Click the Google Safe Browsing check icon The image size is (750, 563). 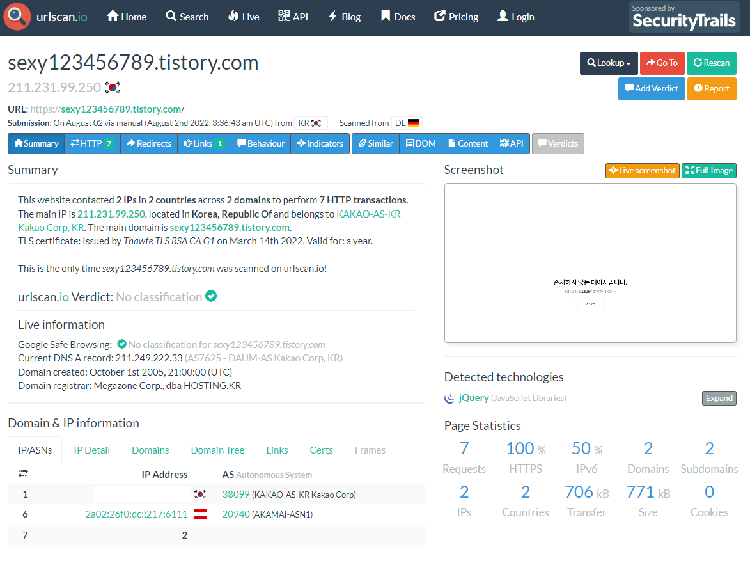point(122,344)
